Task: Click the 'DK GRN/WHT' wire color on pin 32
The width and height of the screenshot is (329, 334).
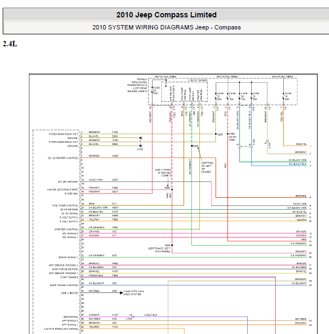Action: point(96,256)
